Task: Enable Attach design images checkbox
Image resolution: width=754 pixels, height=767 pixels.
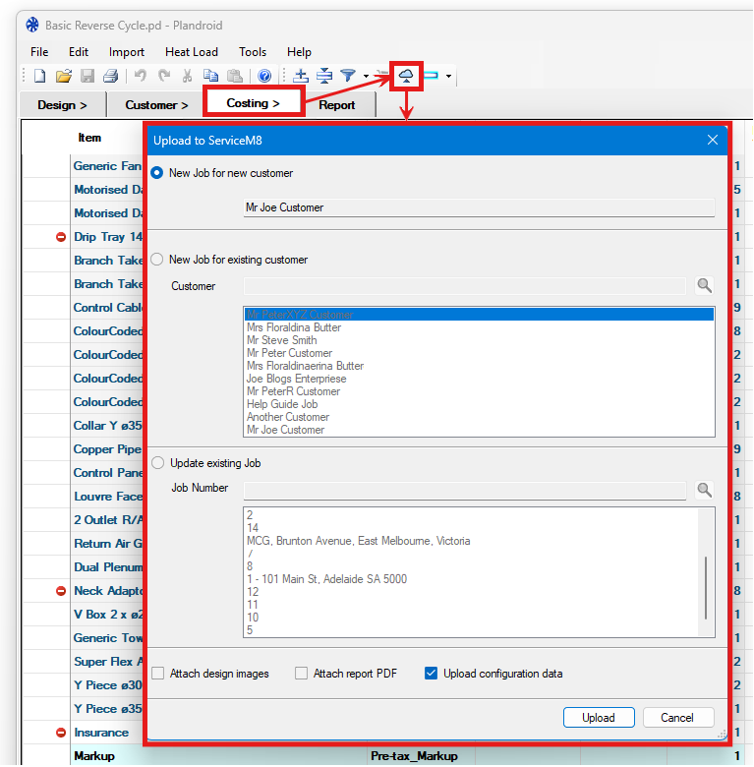Action: click(x=158, y=674)
